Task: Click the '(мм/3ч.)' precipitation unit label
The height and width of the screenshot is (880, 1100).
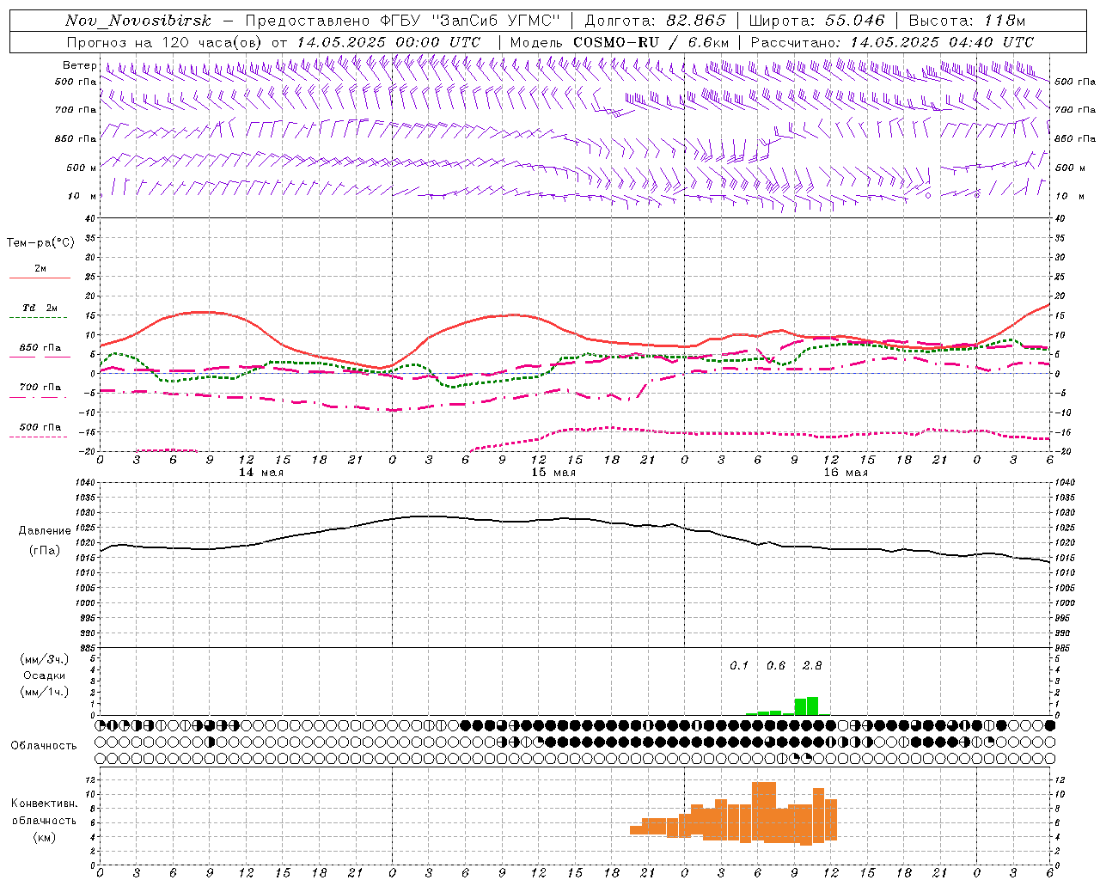Action: click(x=45, y=659)
